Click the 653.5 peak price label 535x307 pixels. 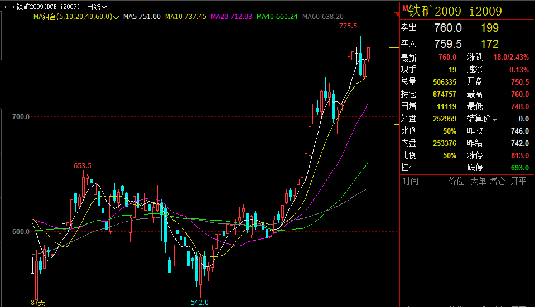point(83,166)
